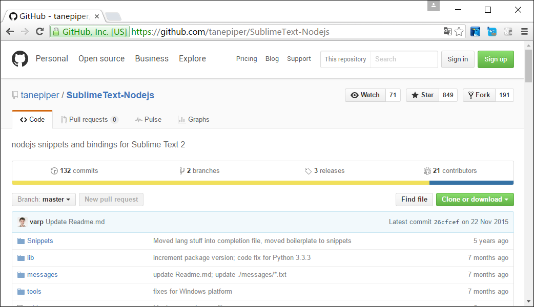Go back with the browser back arrow
The image size is (534, 307).
[x=10, y=32]
